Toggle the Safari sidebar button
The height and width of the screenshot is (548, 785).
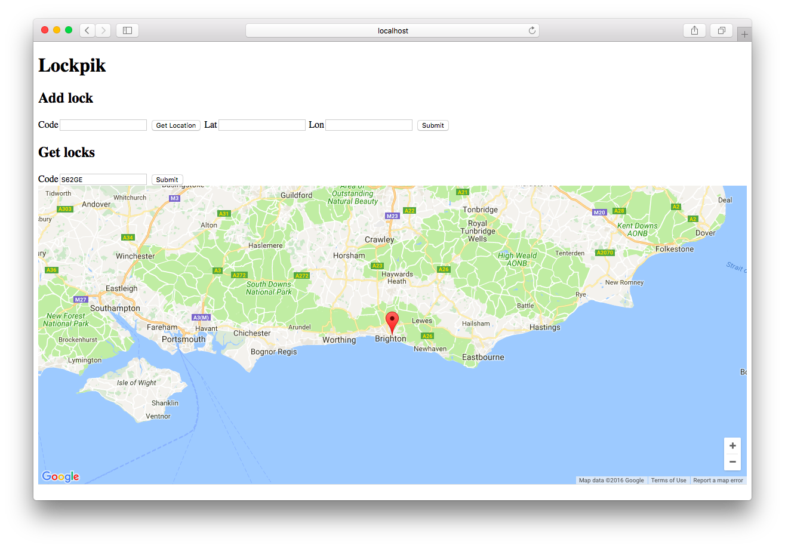point(127,30)
